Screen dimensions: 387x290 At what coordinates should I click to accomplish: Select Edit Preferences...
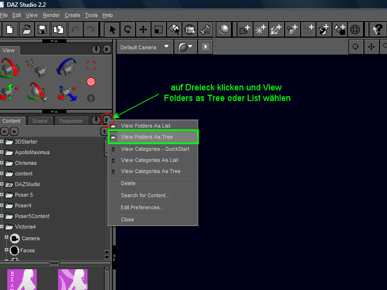coord(153,207)
